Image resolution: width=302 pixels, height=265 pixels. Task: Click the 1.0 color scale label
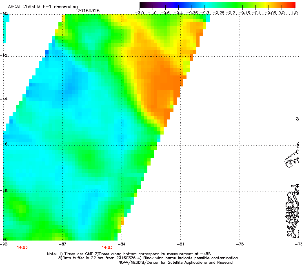[x=295, y=13]
